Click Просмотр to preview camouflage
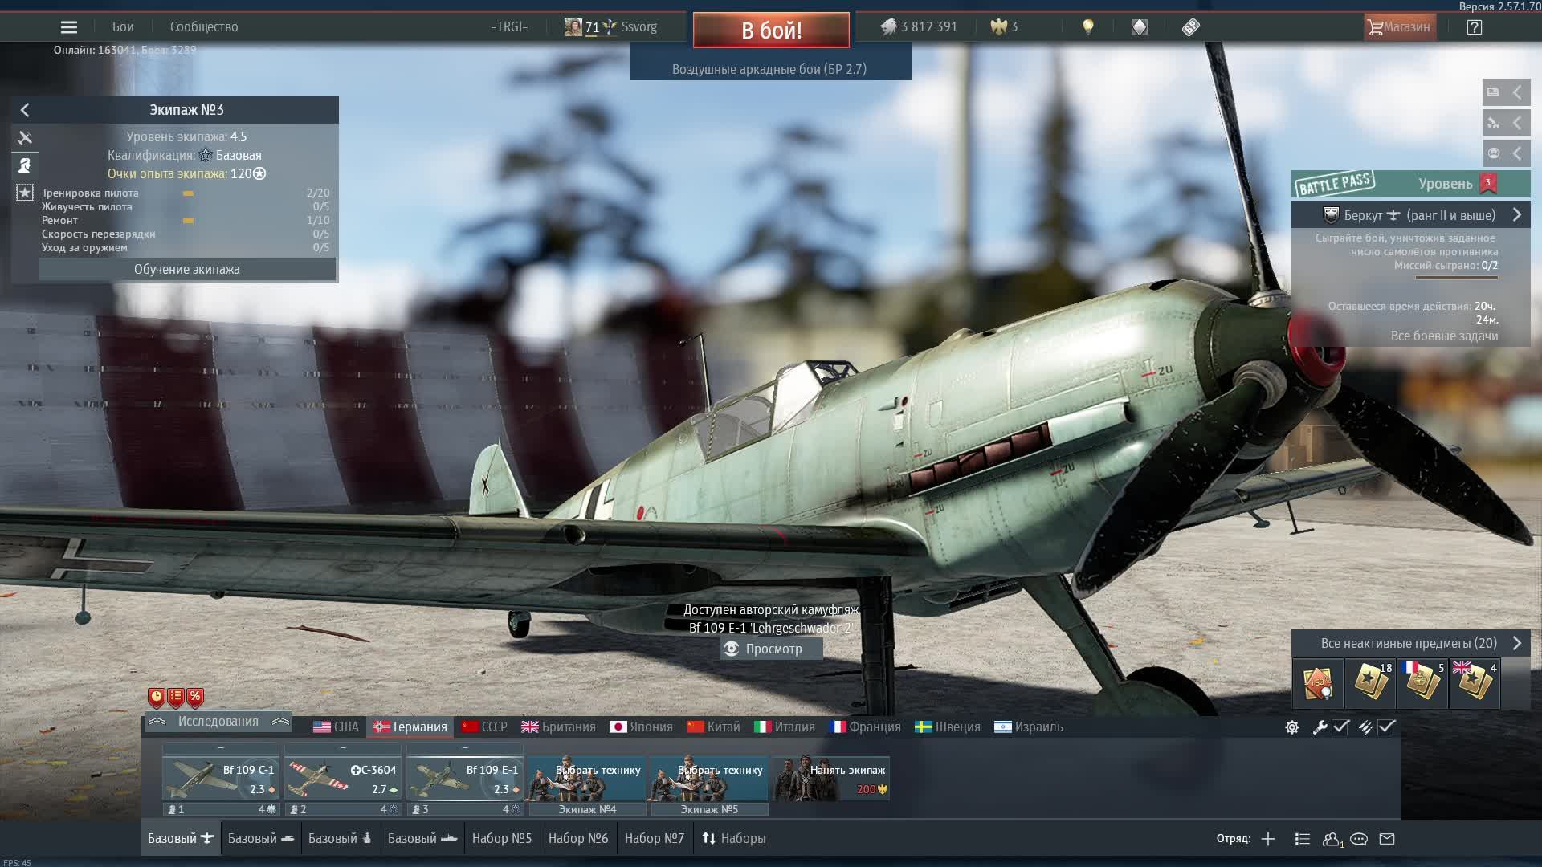The image size is (1542, 867). click(772, 649)
